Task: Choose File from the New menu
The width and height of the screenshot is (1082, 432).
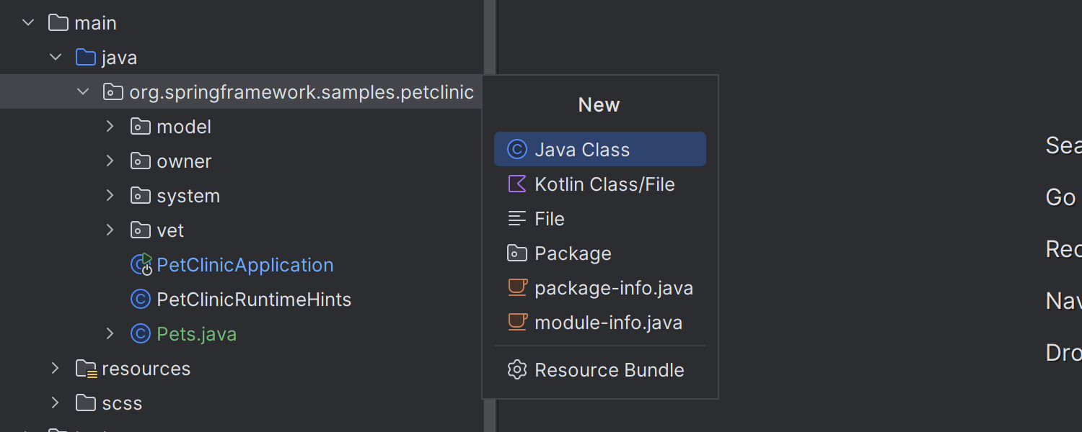Action: click(x=549, y=218)
